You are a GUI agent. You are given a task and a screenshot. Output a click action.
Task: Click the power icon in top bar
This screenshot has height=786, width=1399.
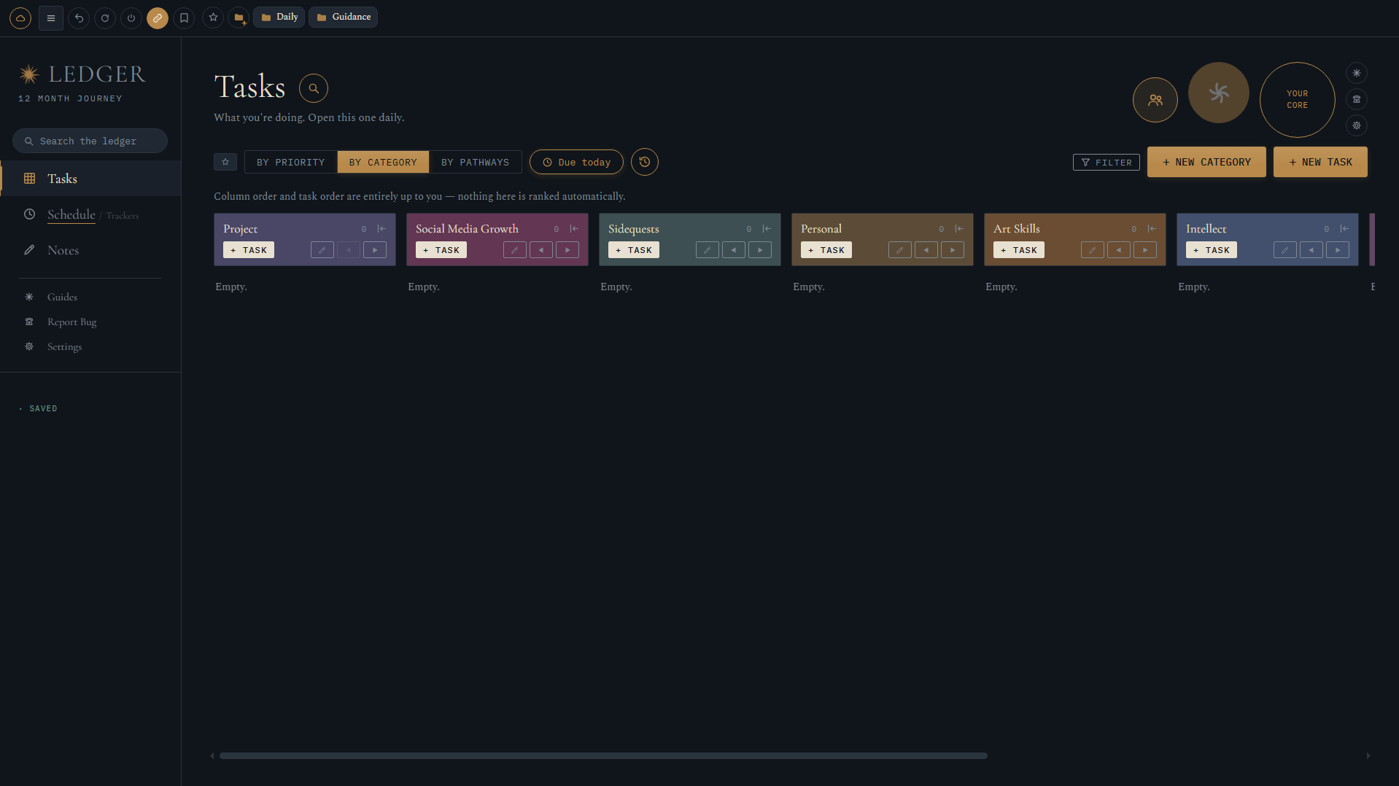point(131,18)
